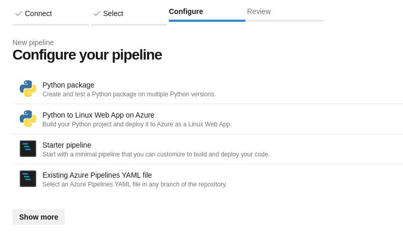This screenshot has width=403, height=245.
Task: Return to the Select step
Action: (113, 13)
